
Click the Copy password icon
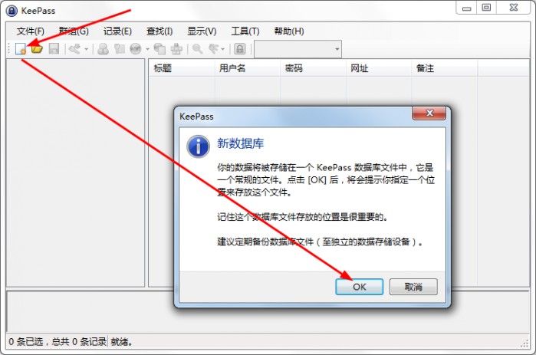120,49
